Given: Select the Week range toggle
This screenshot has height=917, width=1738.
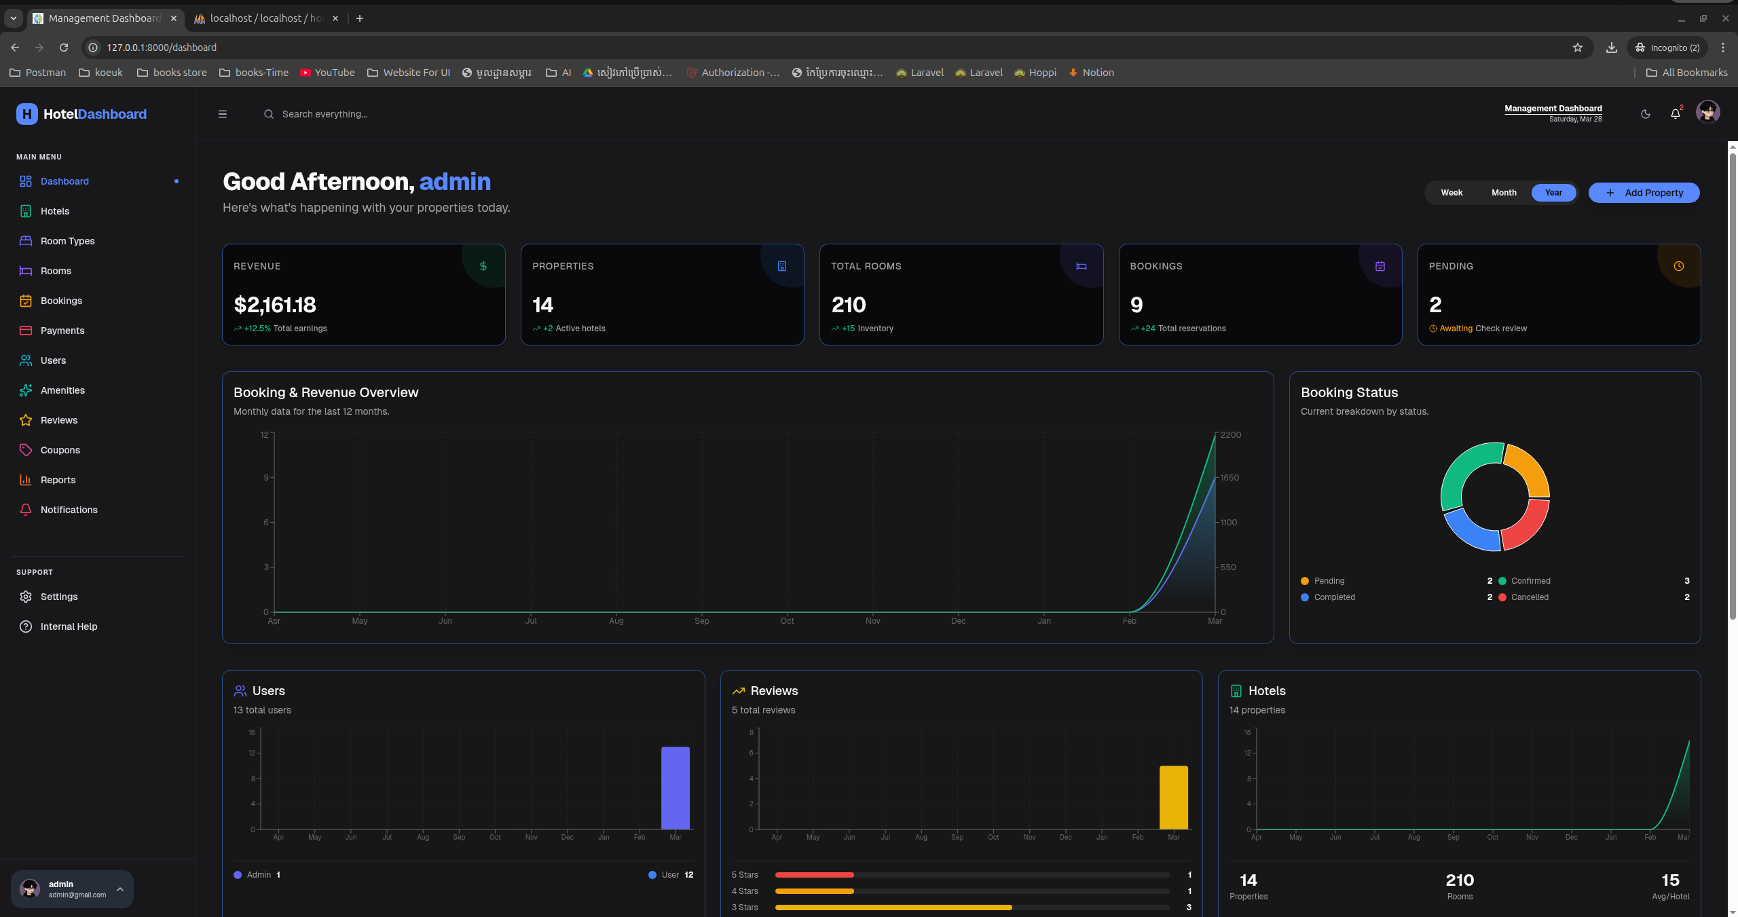Looking at the screenshot, I should 1452,193.
